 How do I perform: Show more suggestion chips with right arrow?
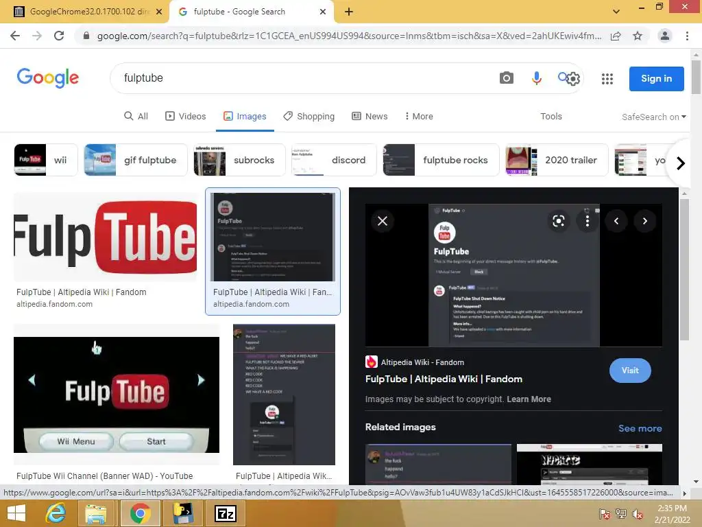point(681,163)
